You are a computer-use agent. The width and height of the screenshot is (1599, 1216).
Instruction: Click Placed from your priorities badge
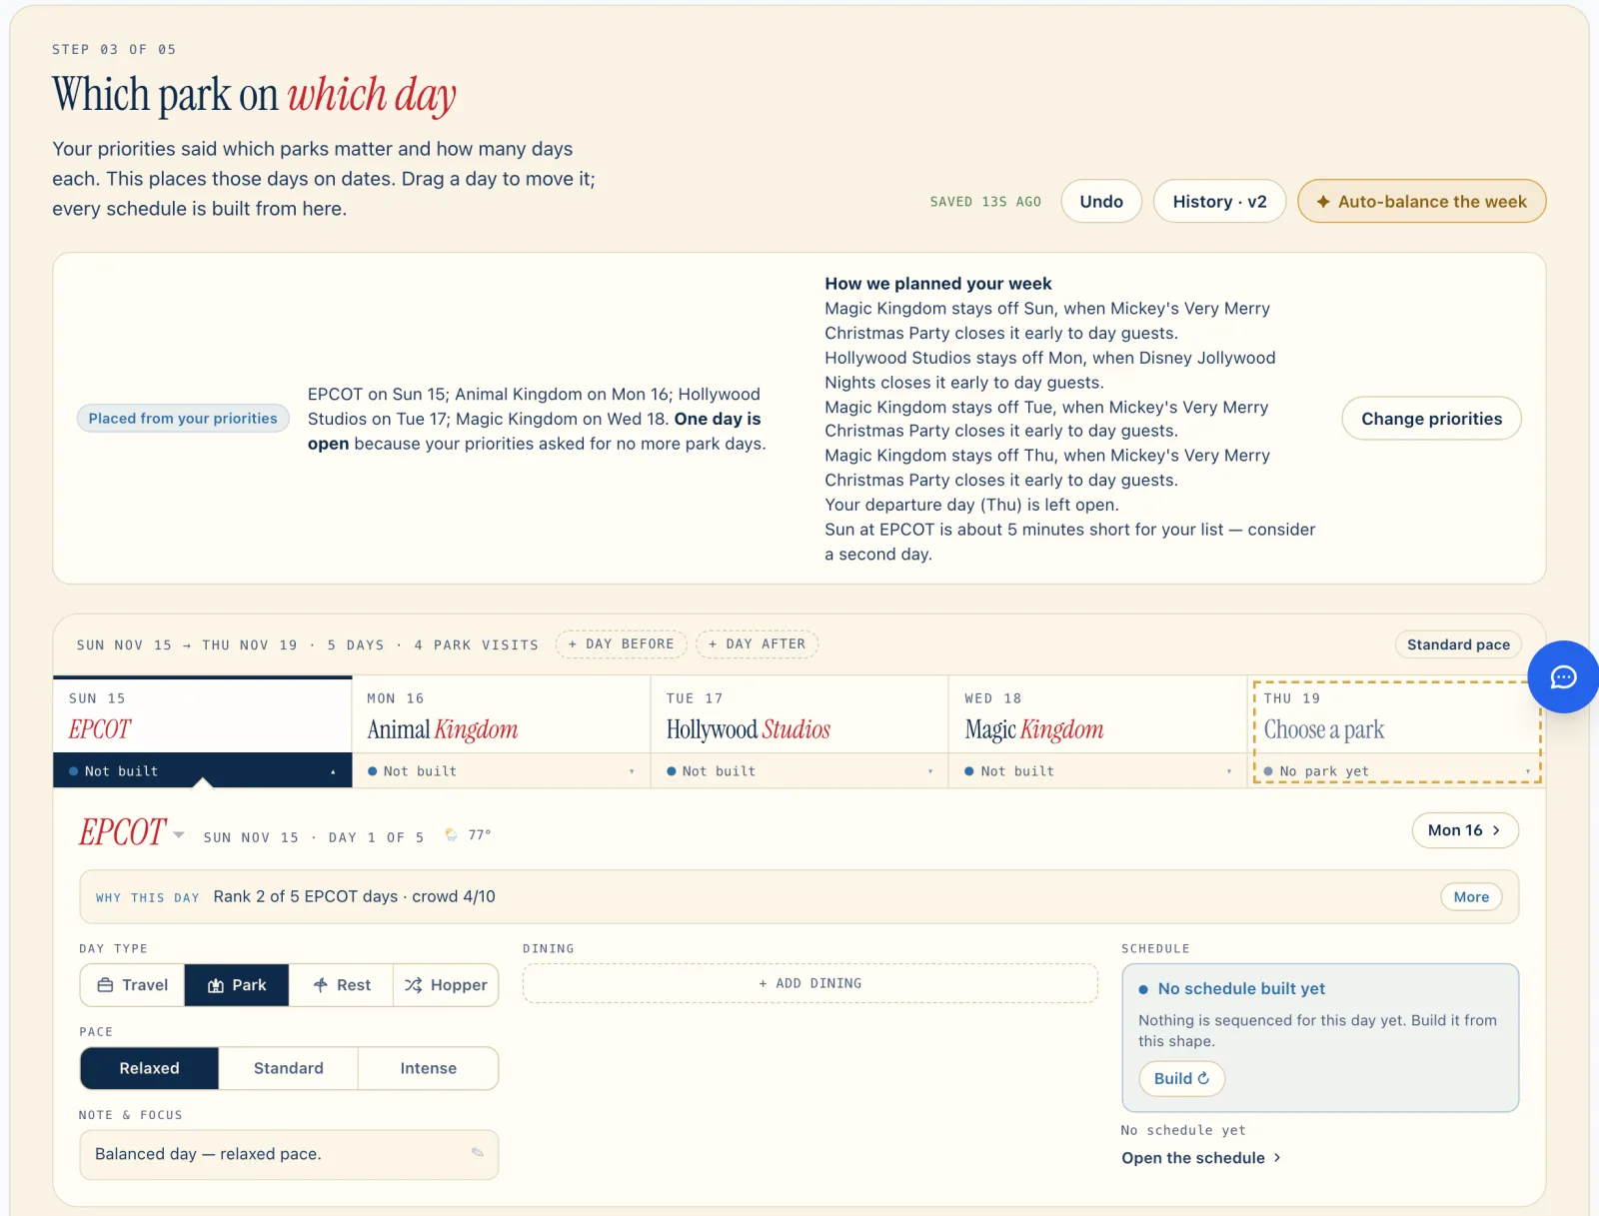[183, 419]
